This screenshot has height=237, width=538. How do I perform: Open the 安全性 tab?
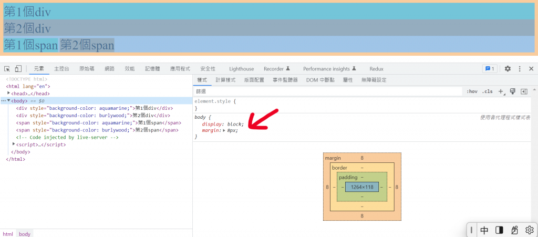point(208,69)
